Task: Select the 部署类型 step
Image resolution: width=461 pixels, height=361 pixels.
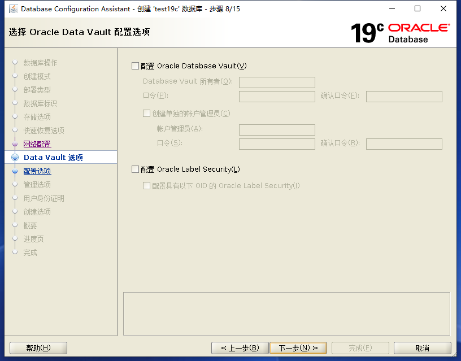Action: point(37,90)
